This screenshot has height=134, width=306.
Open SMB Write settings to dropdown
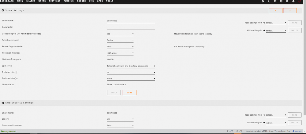pyautogui.click(x=276, y=123)
